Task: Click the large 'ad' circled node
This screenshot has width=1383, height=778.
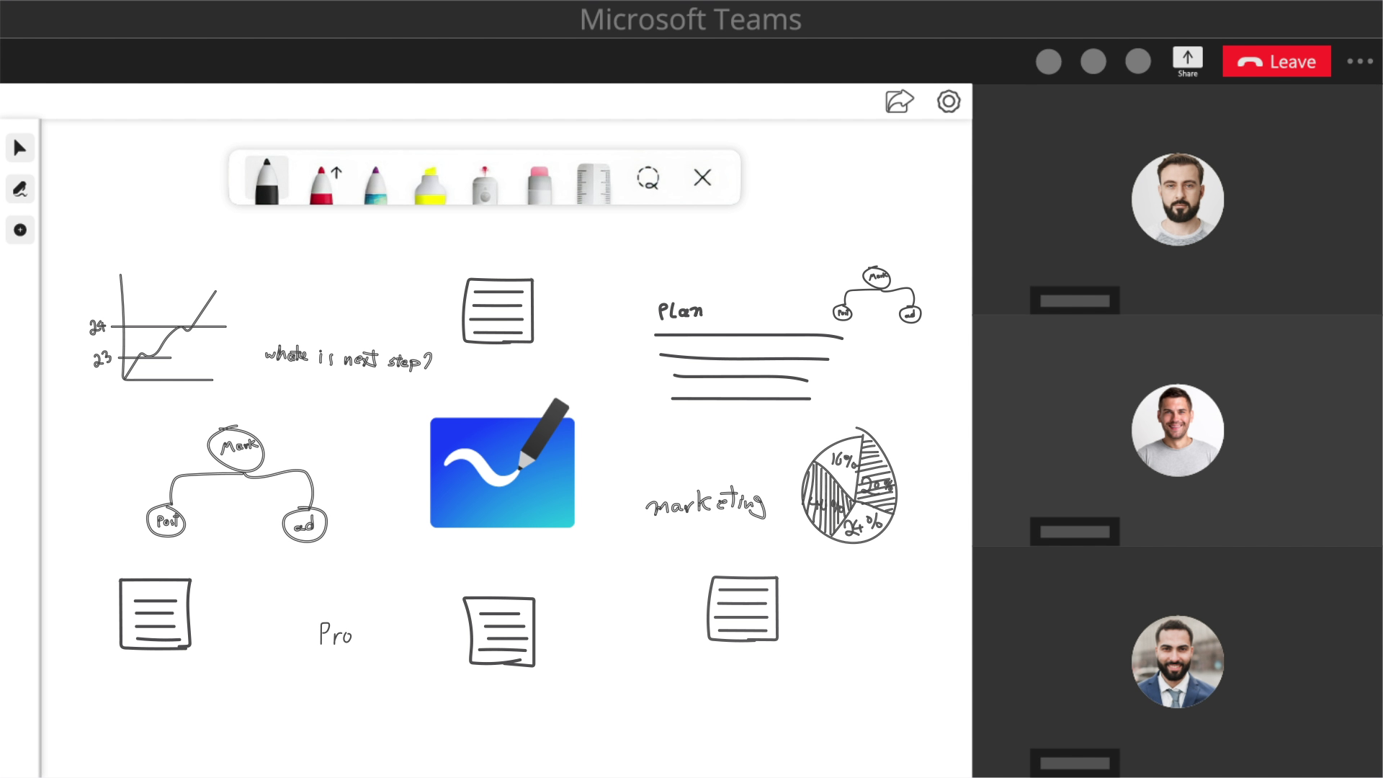Action: pos(305,524)
